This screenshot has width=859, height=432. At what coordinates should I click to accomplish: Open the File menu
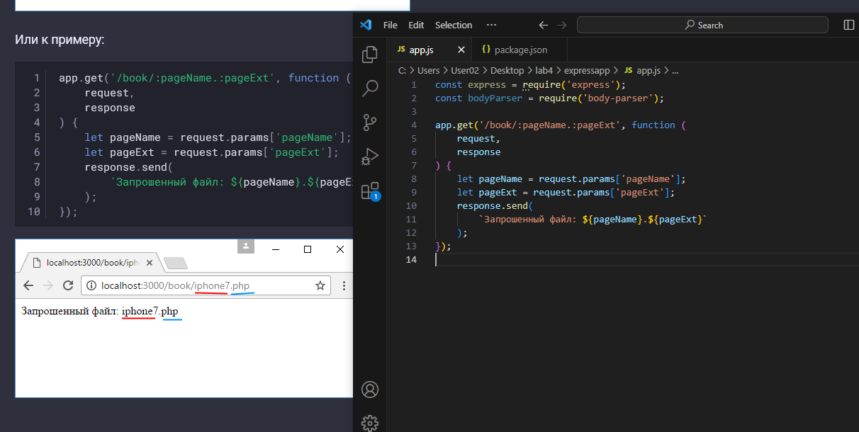[x=390, y=25]
